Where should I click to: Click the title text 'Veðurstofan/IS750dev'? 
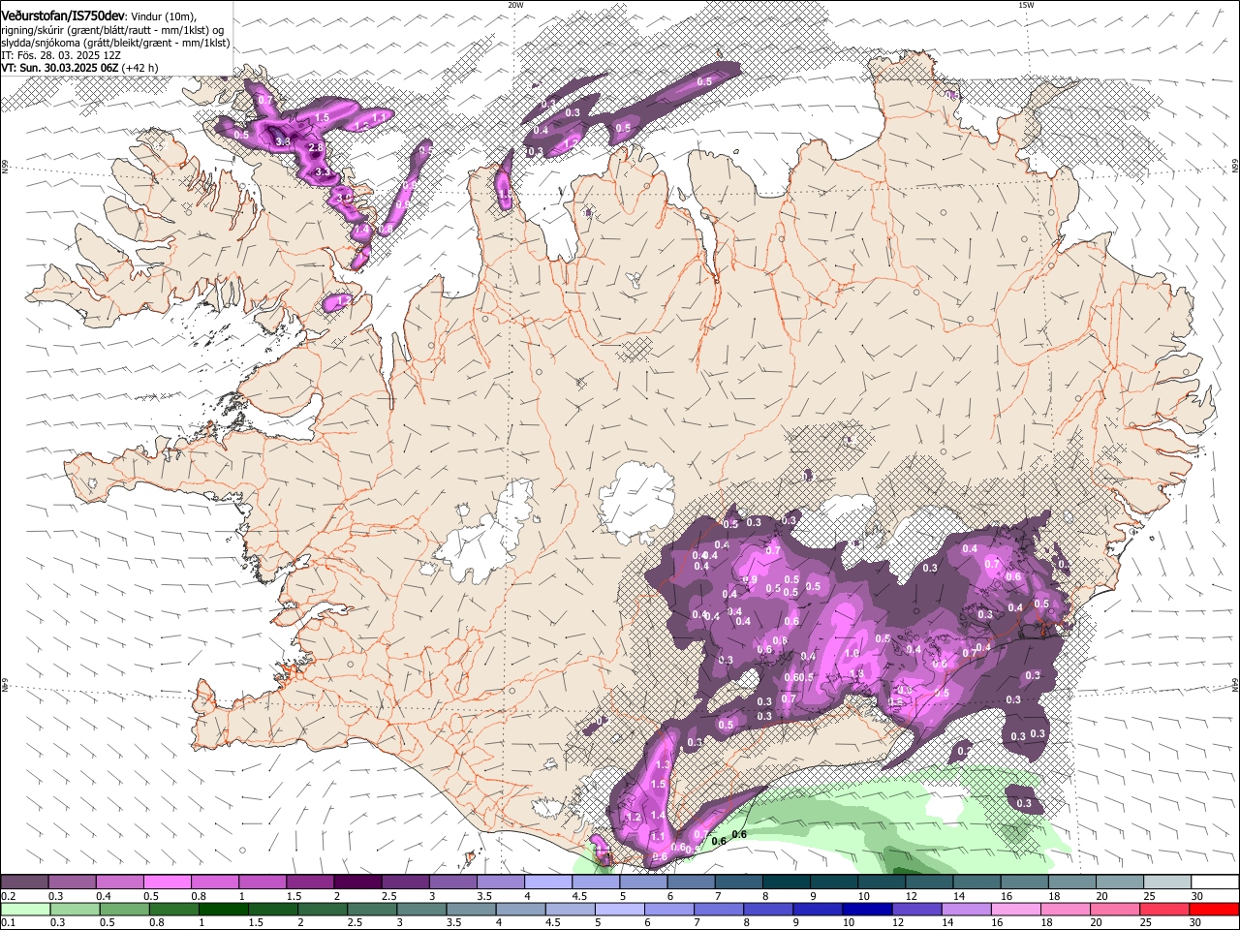tap(63, 15)
